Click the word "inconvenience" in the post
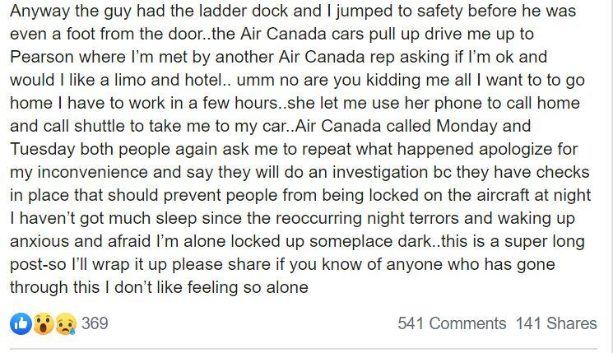The width and height of the screenshot is (613, 353). click(x=91, y=173)
